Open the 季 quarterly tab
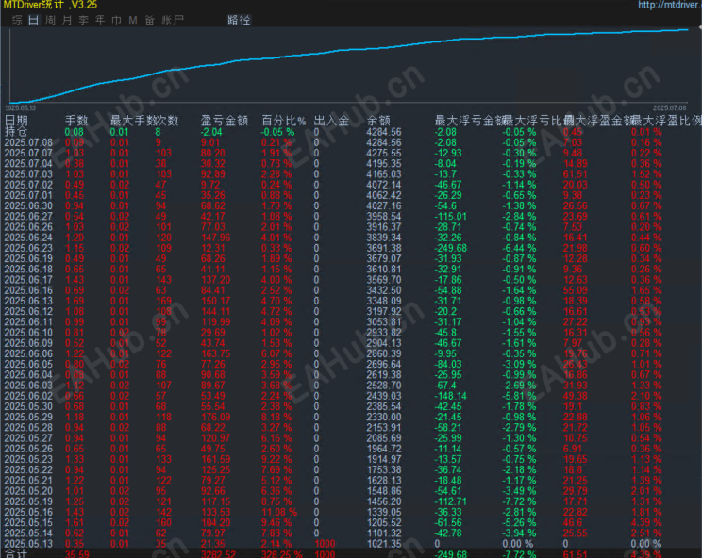Screen dimensions: 702x558 (x=83, y=20)
